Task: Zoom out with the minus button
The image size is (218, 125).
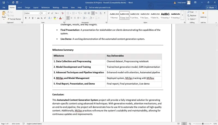Action: [x=194, y=123]
